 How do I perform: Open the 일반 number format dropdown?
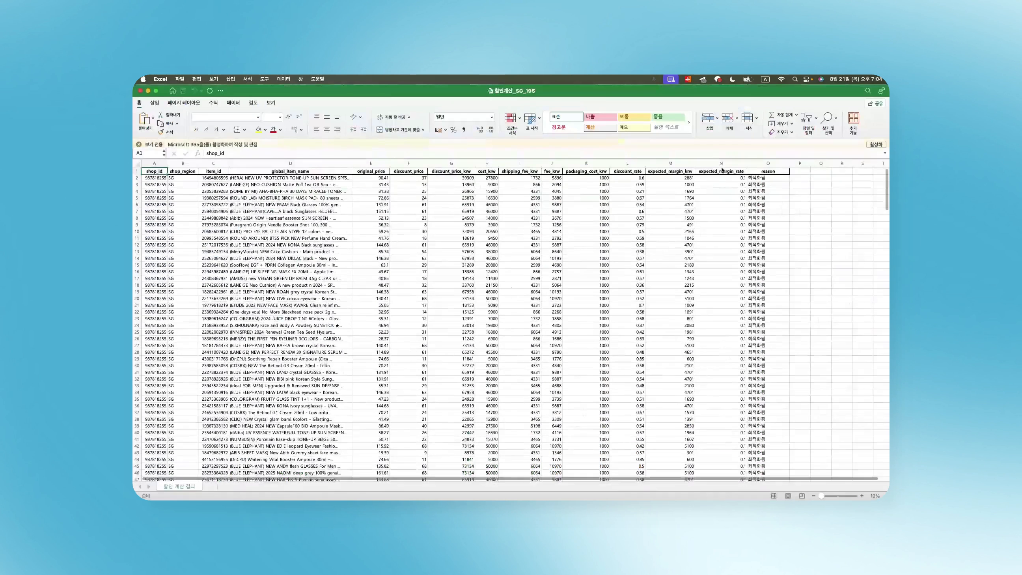(x=492, y=117)
